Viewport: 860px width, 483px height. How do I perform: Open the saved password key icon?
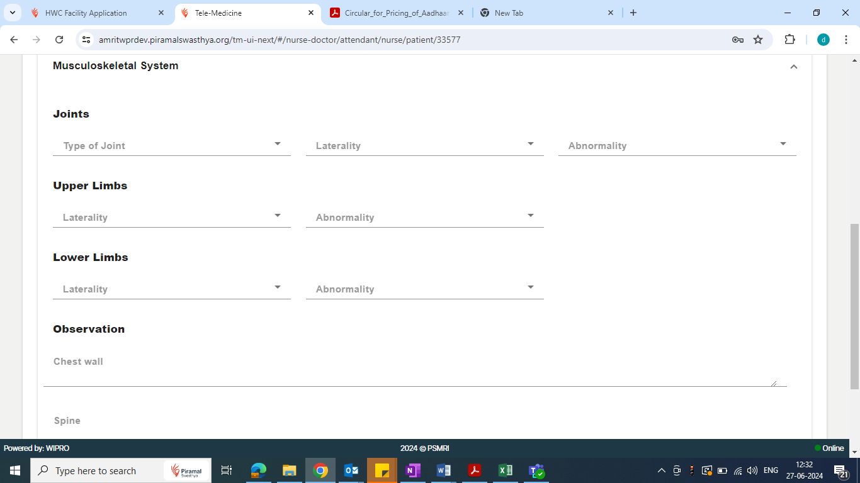(x=738, y=40)
